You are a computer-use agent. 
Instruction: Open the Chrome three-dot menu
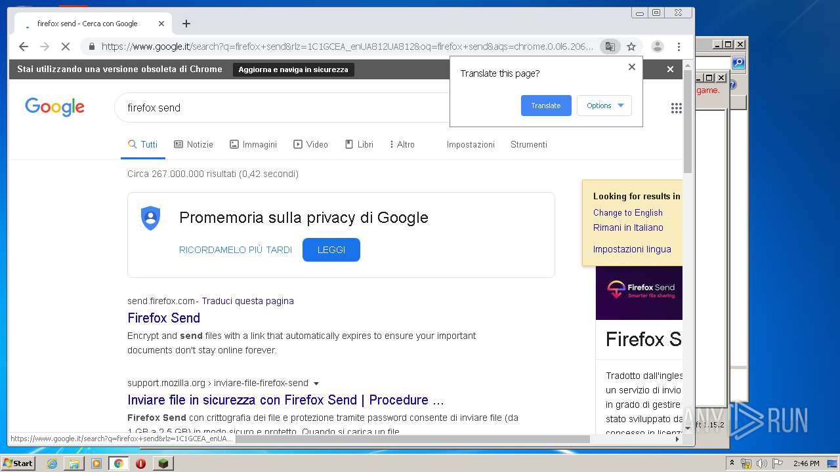tap(679, 47)
